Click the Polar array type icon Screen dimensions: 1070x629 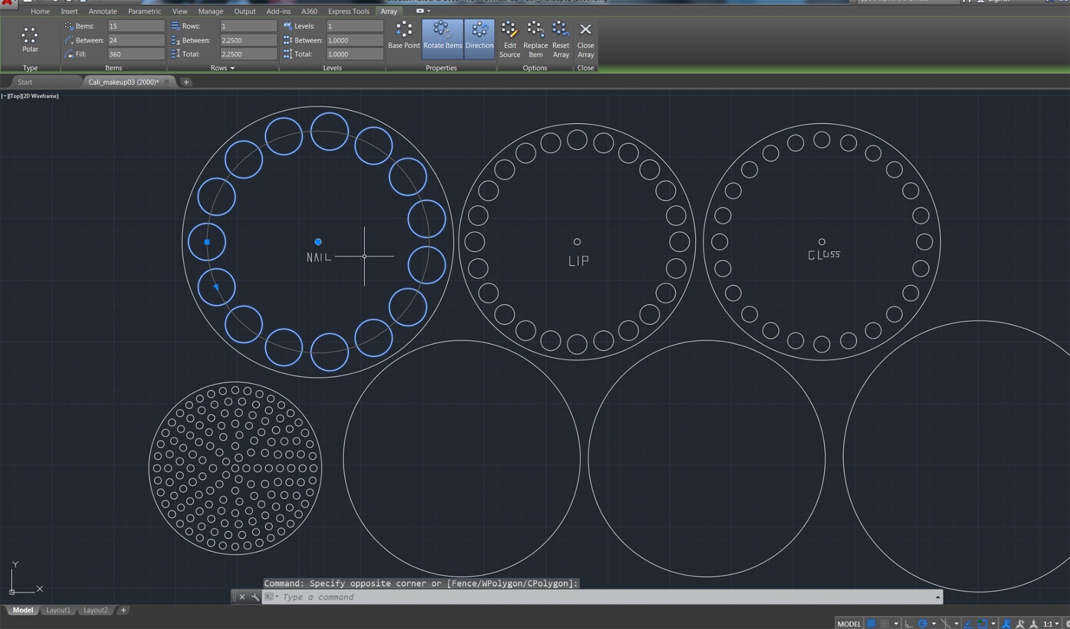click(x=30, y=36)
